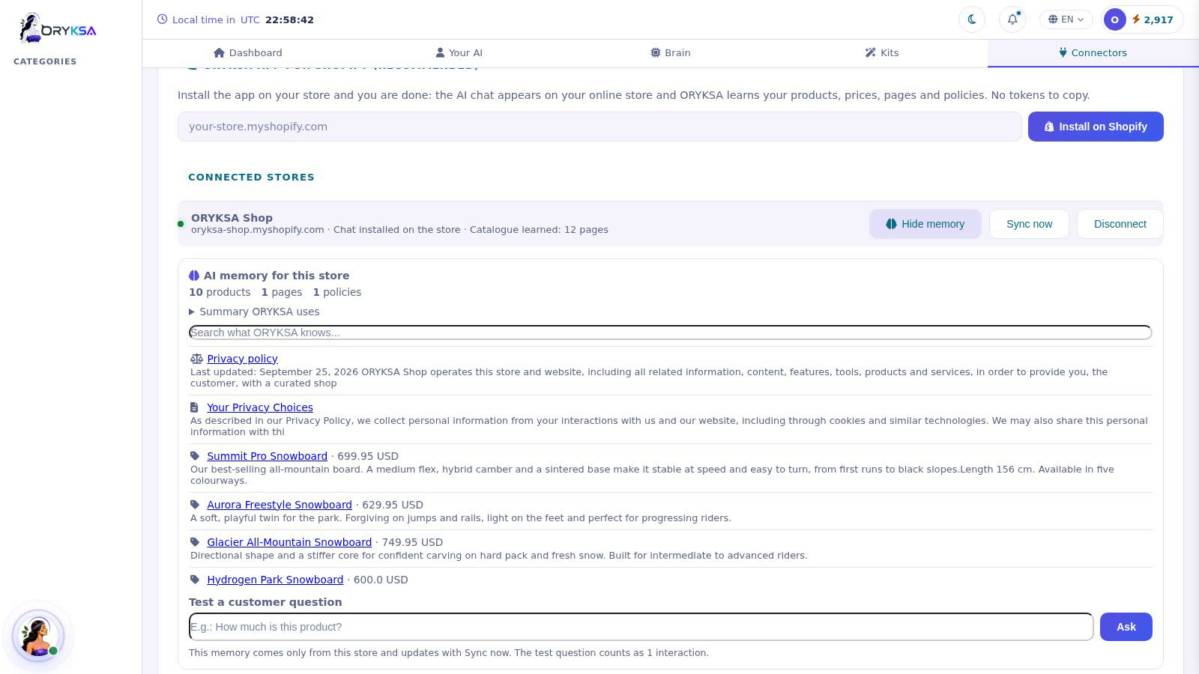
Task: Open the Glacier All-Mountain Snowboard link
Action: (289, 542)
